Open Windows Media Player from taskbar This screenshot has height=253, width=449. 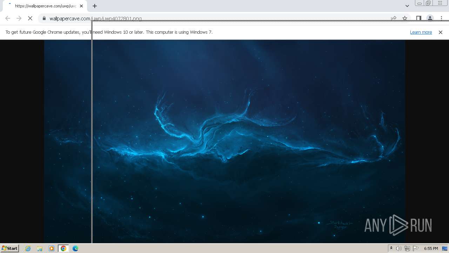[52, 248]
